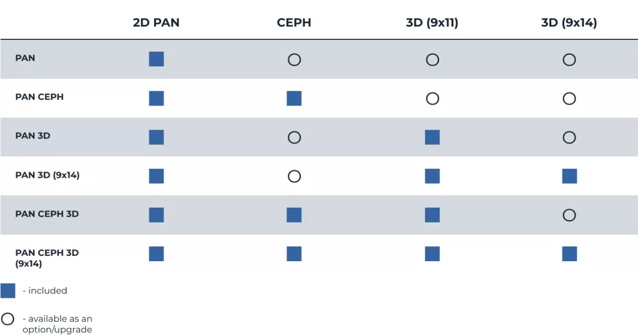Click the 2D PAN column header
The width and height of the screenshot is (638, 335).
click(156, 23)
